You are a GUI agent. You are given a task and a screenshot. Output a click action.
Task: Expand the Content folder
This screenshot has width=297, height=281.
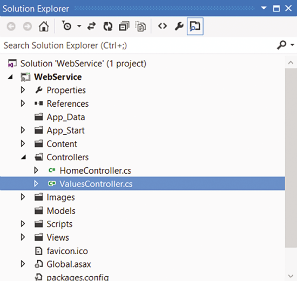[23, 143]
